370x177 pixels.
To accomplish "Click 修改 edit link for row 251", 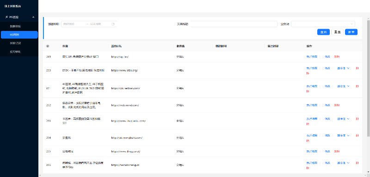I will click(x=327, y=86).
